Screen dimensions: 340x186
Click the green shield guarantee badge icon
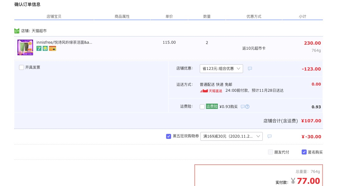tap(45, 48)
